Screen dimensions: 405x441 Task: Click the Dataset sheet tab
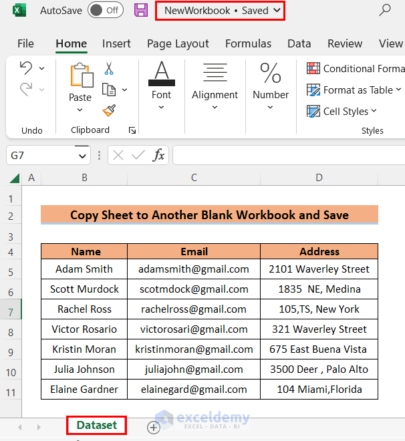coord(97,425)
